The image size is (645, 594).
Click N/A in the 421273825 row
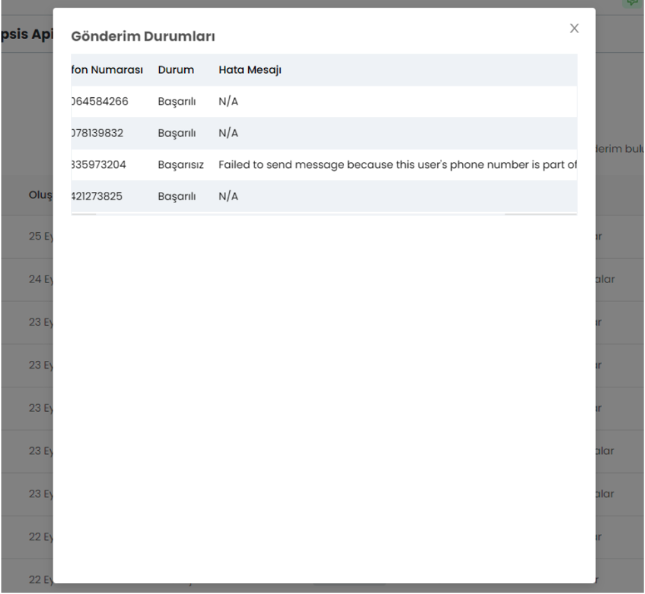pos(228,196)
